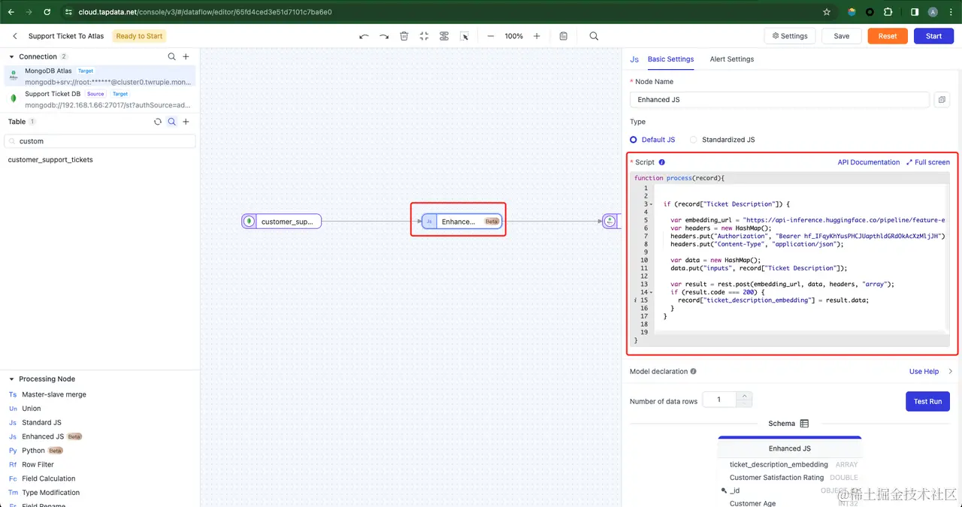
Task: Click the Enhance... JS node on canvas
Action: coord(461,222)
